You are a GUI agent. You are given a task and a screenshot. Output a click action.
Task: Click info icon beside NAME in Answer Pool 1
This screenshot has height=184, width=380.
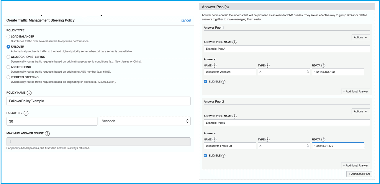(x=215, y=65)
